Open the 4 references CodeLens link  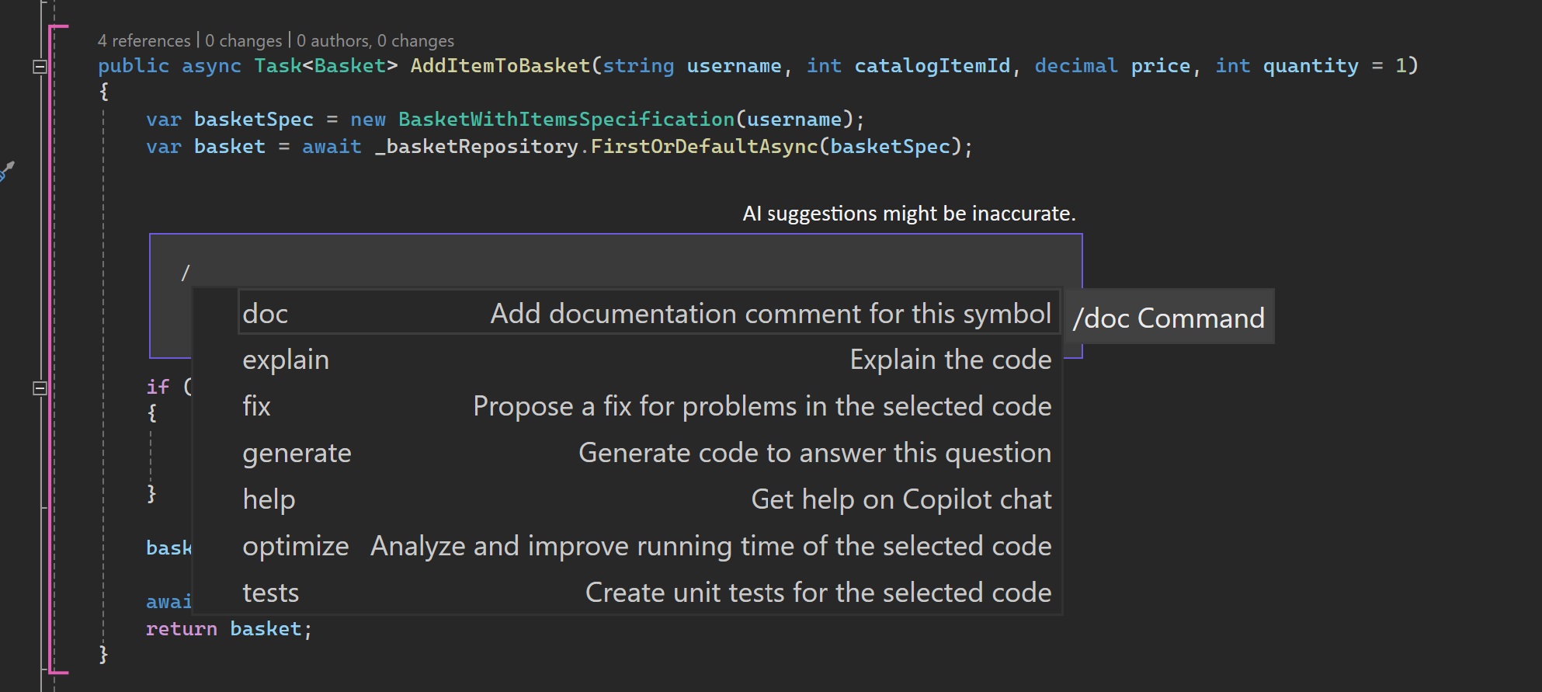click(x=144, y=40)
